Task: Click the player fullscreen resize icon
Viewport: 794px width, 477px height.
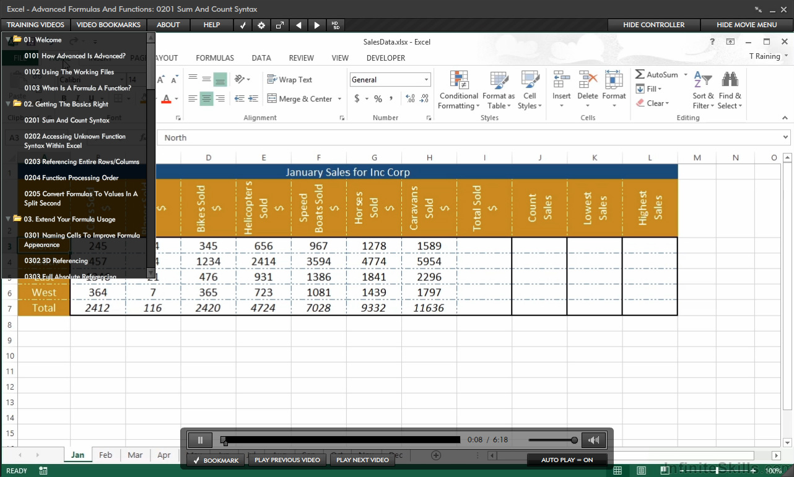Action: [x=280, y=25]
